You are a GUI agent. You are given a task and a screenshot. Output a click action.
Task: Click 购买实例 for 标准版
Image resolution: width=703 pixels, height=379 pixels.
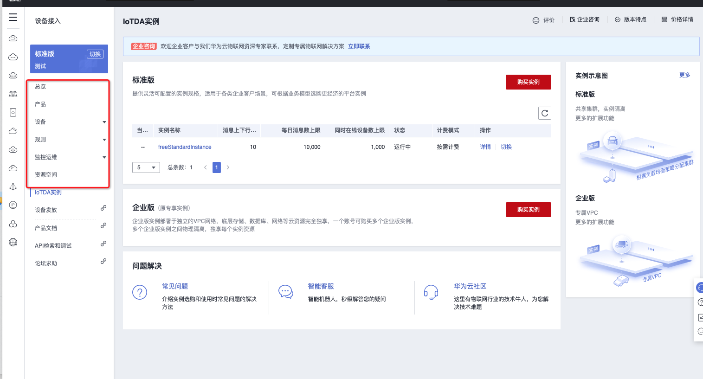click(x=529, y=82)
